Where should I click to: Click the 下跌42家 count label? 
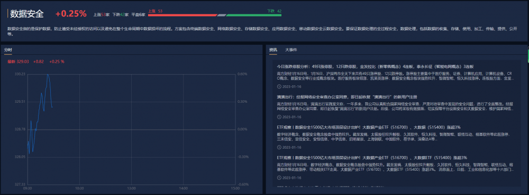[x=121, y=15]
